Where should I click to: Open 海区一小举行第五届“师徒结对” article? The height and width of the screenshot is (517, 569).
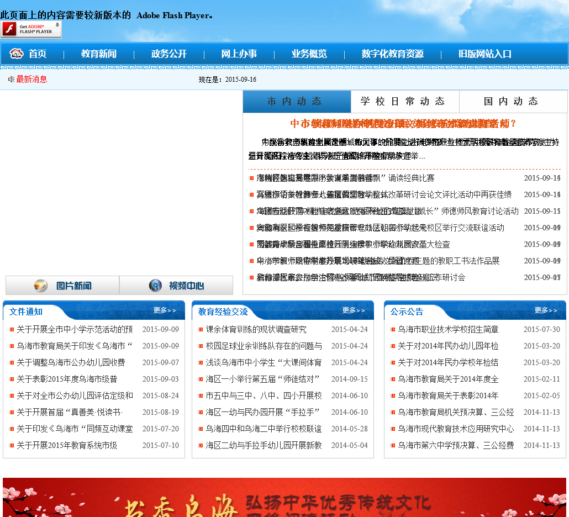[x=262, y=379]
